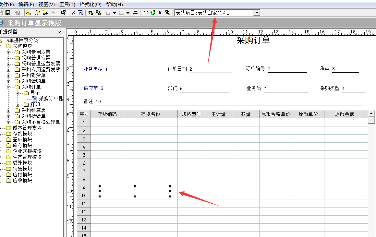Viewport: 376px width, 237px height.
Task: Open the alignment icon's dropdown arrow
Action: click(115, 13)
